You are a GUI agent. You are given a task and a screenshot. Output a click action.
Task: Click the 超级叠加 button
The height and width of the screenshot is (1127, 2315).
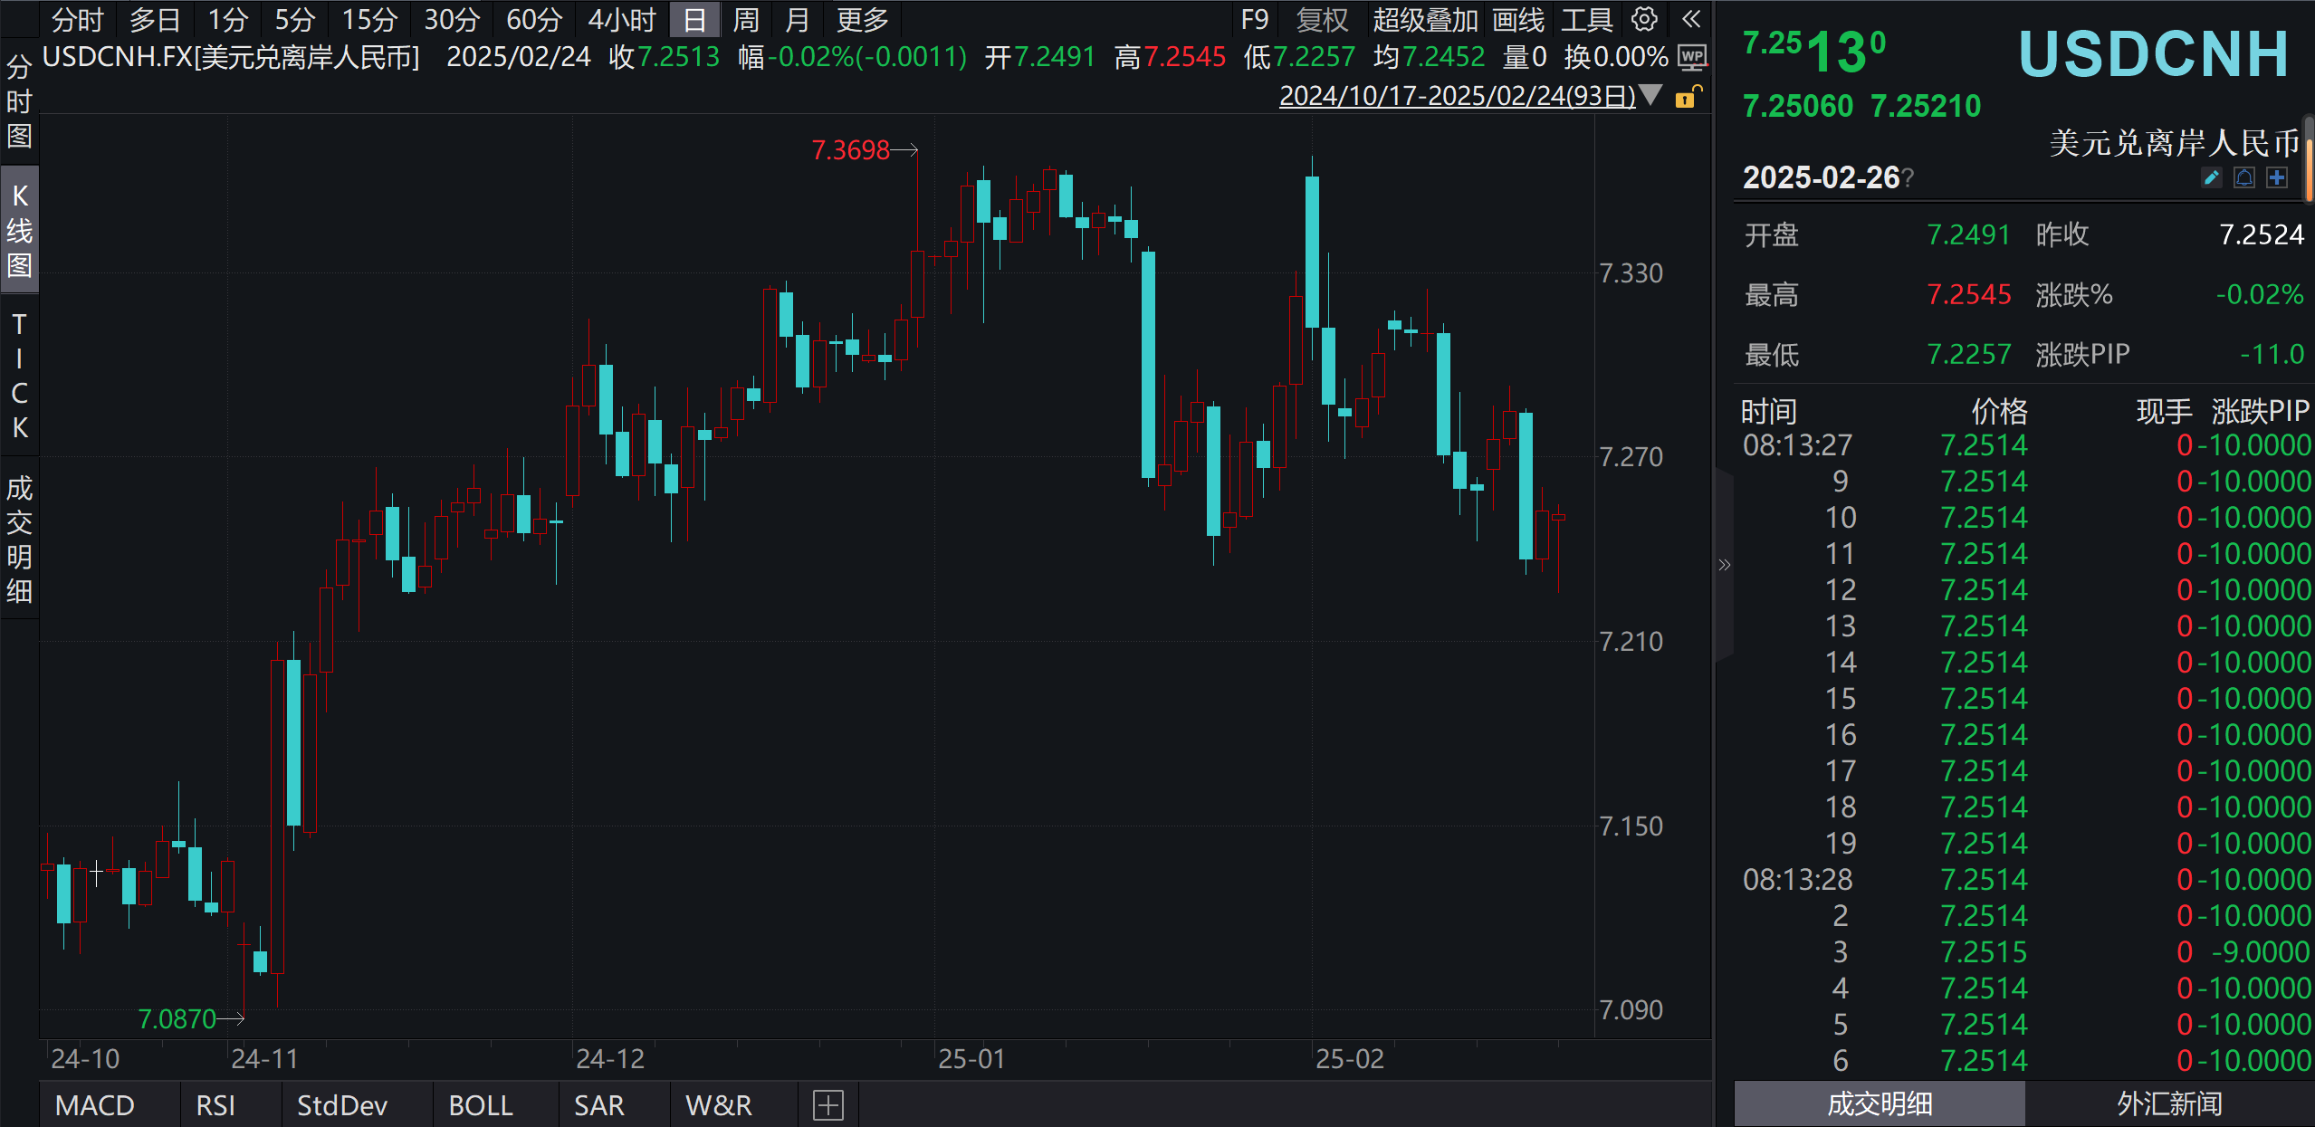pos(1424,19)
